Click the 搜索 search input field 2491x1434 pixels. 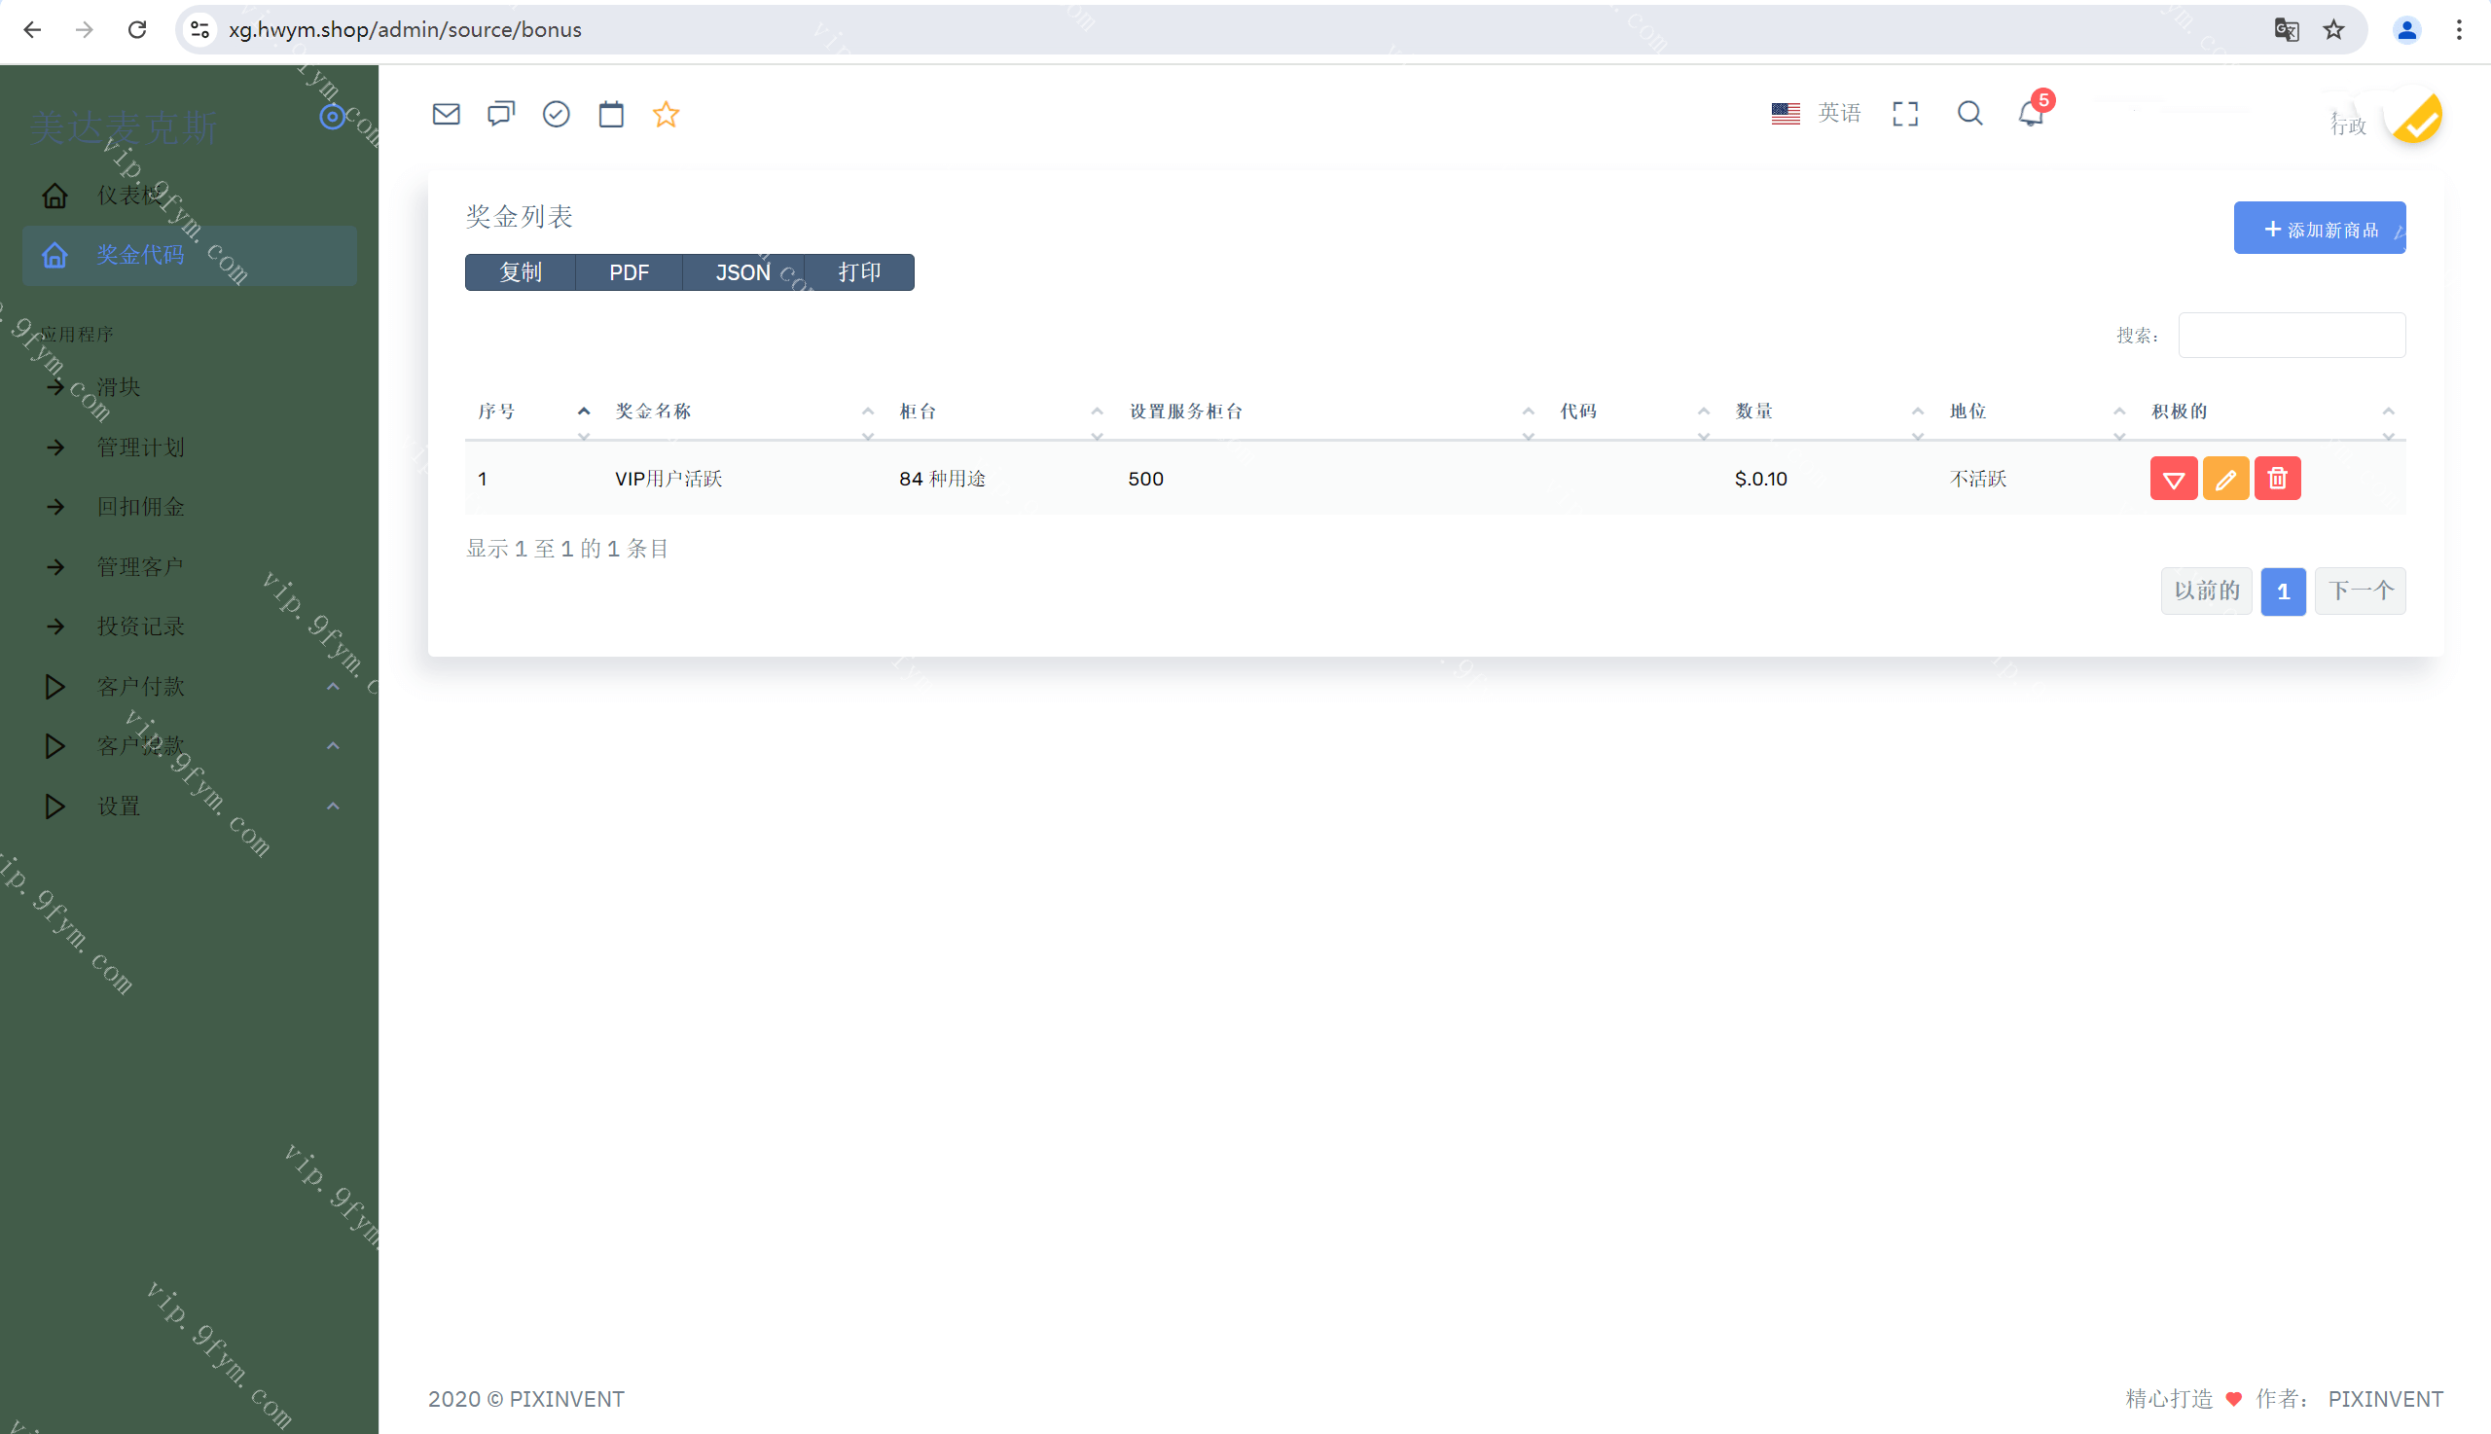[x=2292, y=336]
